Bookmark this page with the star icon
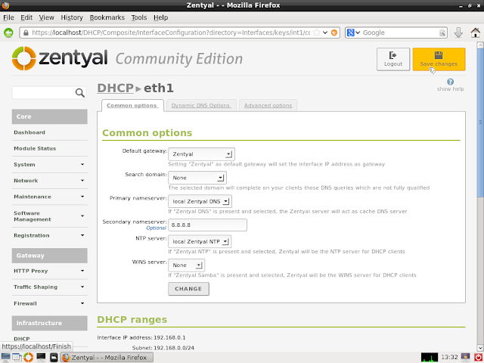Viewport: 484px width, 363px height. [316, 33]
